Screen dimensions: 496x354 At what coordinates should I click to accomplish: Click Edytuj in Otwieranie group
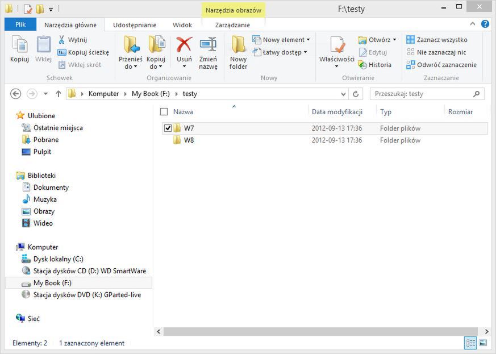(x=373, y=52)
